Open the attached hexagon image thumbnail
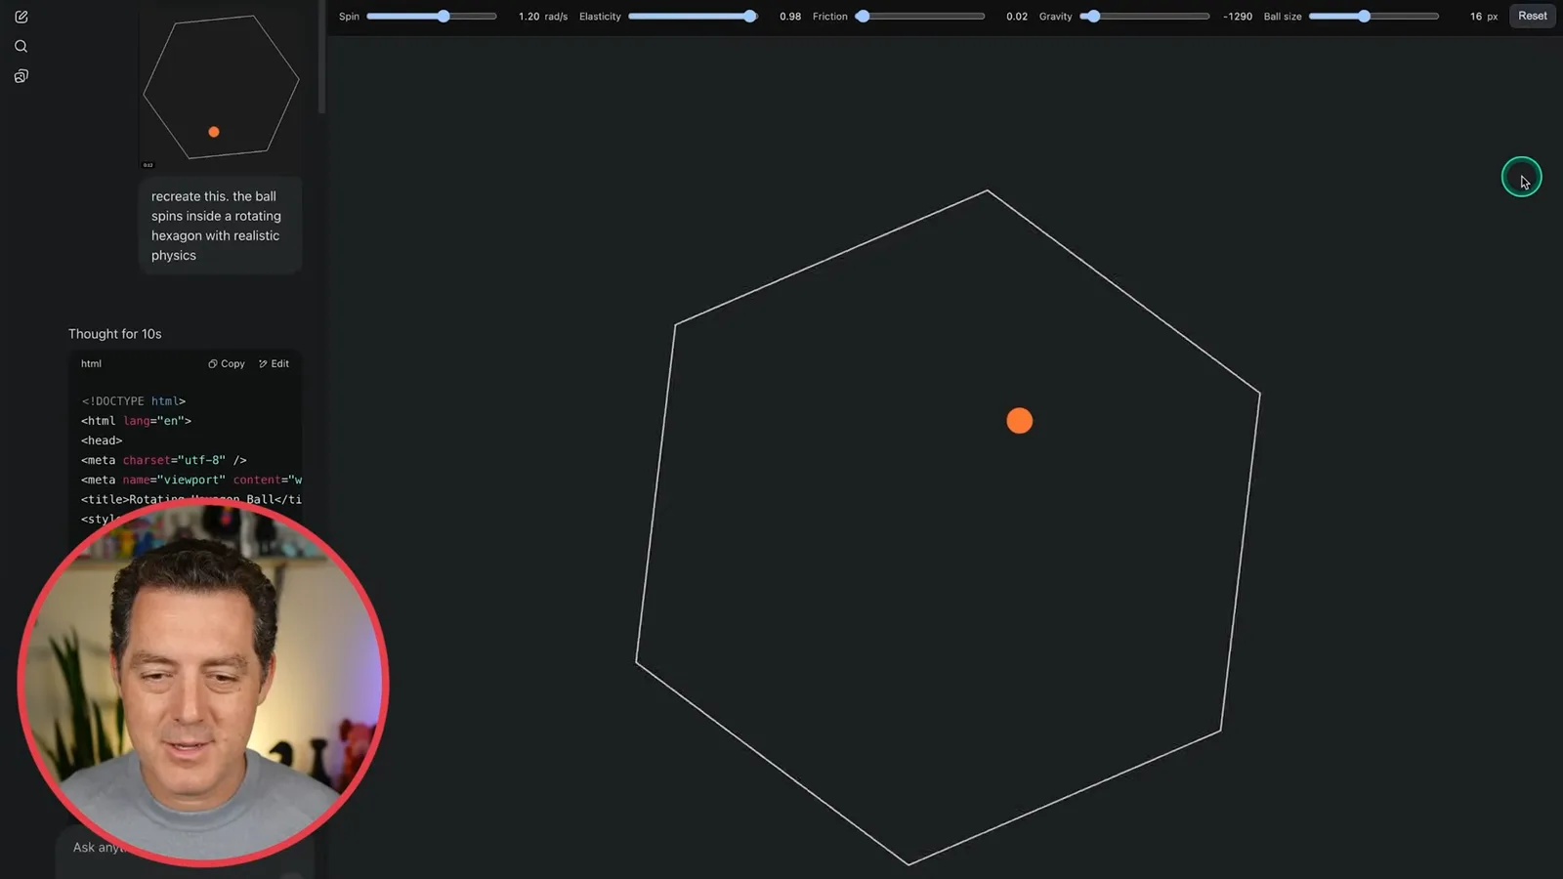The image size is (1563, 879). [222, 87]
